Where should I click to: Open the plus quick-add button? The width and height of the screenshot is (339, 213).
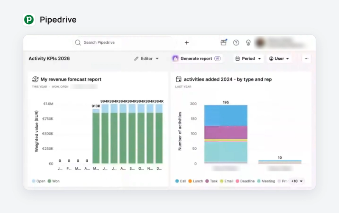coord(187,43)
